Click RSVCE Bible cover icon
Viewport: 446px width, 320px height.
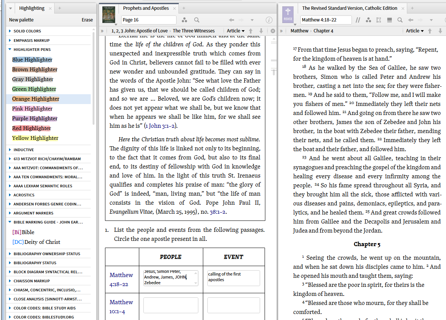288,15
